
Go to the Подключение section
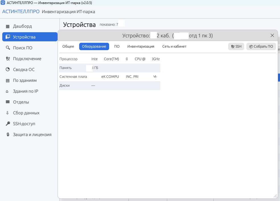click(x=30, y=59)
